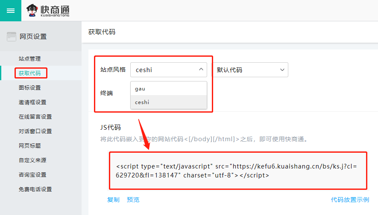378x215 pixels.
Task: Click the 快商通 mascot logo
Action: (x=32, y=11)
